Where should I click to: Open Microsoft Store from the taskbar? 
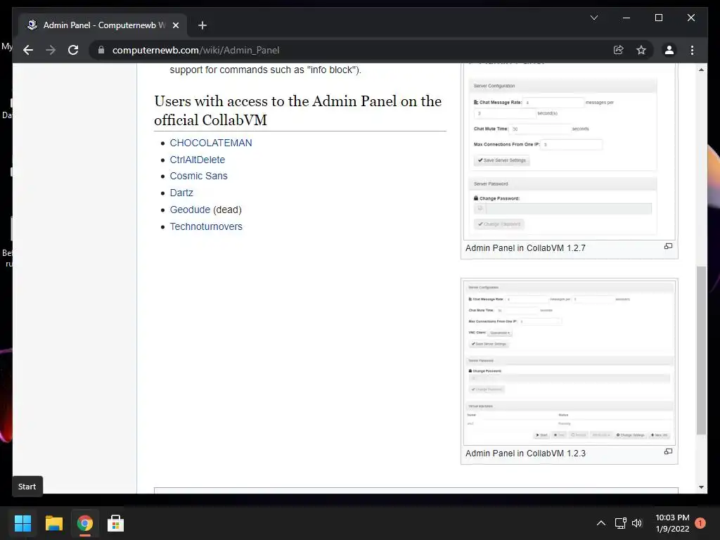tap(116, 523)
